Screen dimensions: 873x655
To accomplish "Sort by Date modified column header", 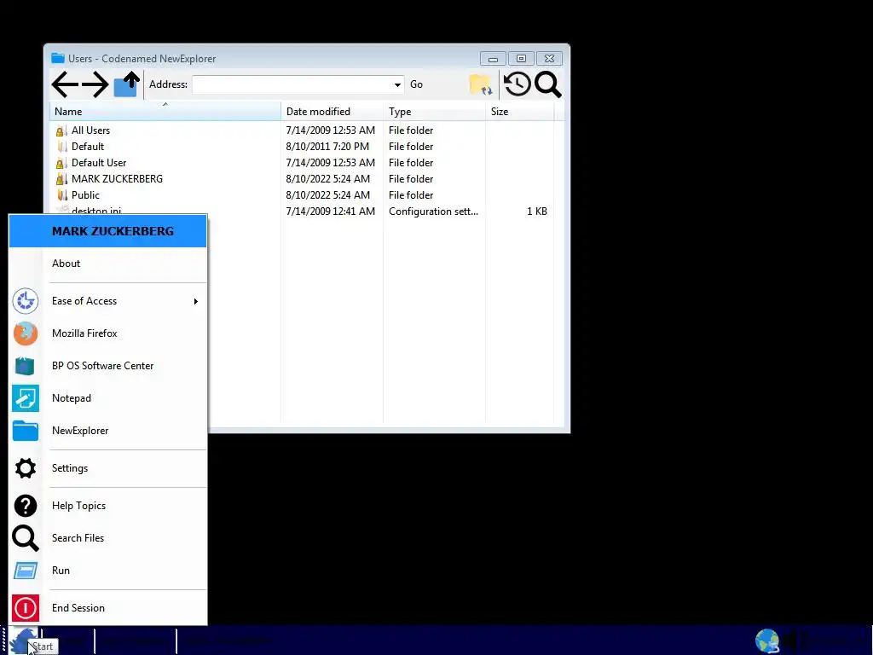I will click(332, 112).
